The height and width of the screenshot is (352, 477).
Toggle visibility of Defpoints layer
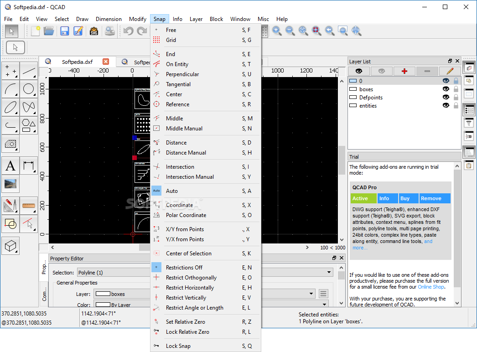pyautogui.click(x=446, y=97)
